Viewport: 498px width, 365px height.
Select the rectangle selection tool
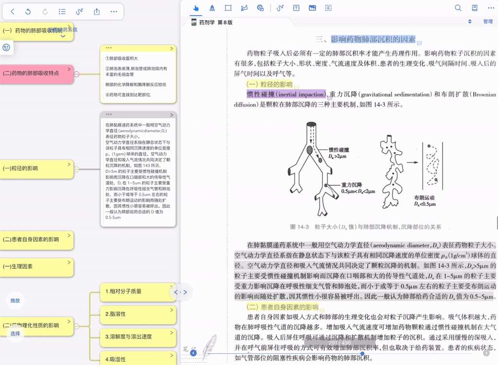228,8
